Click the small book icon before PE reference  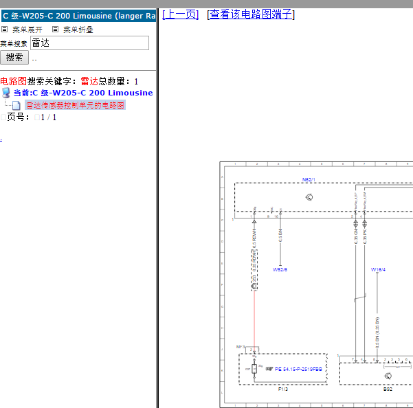(x=269, y=369)
